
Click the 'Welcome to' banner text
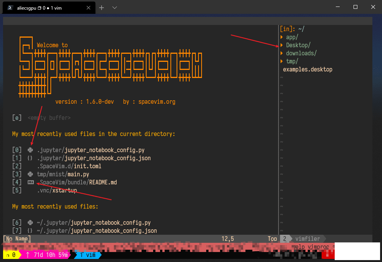[x=52, y=45]
